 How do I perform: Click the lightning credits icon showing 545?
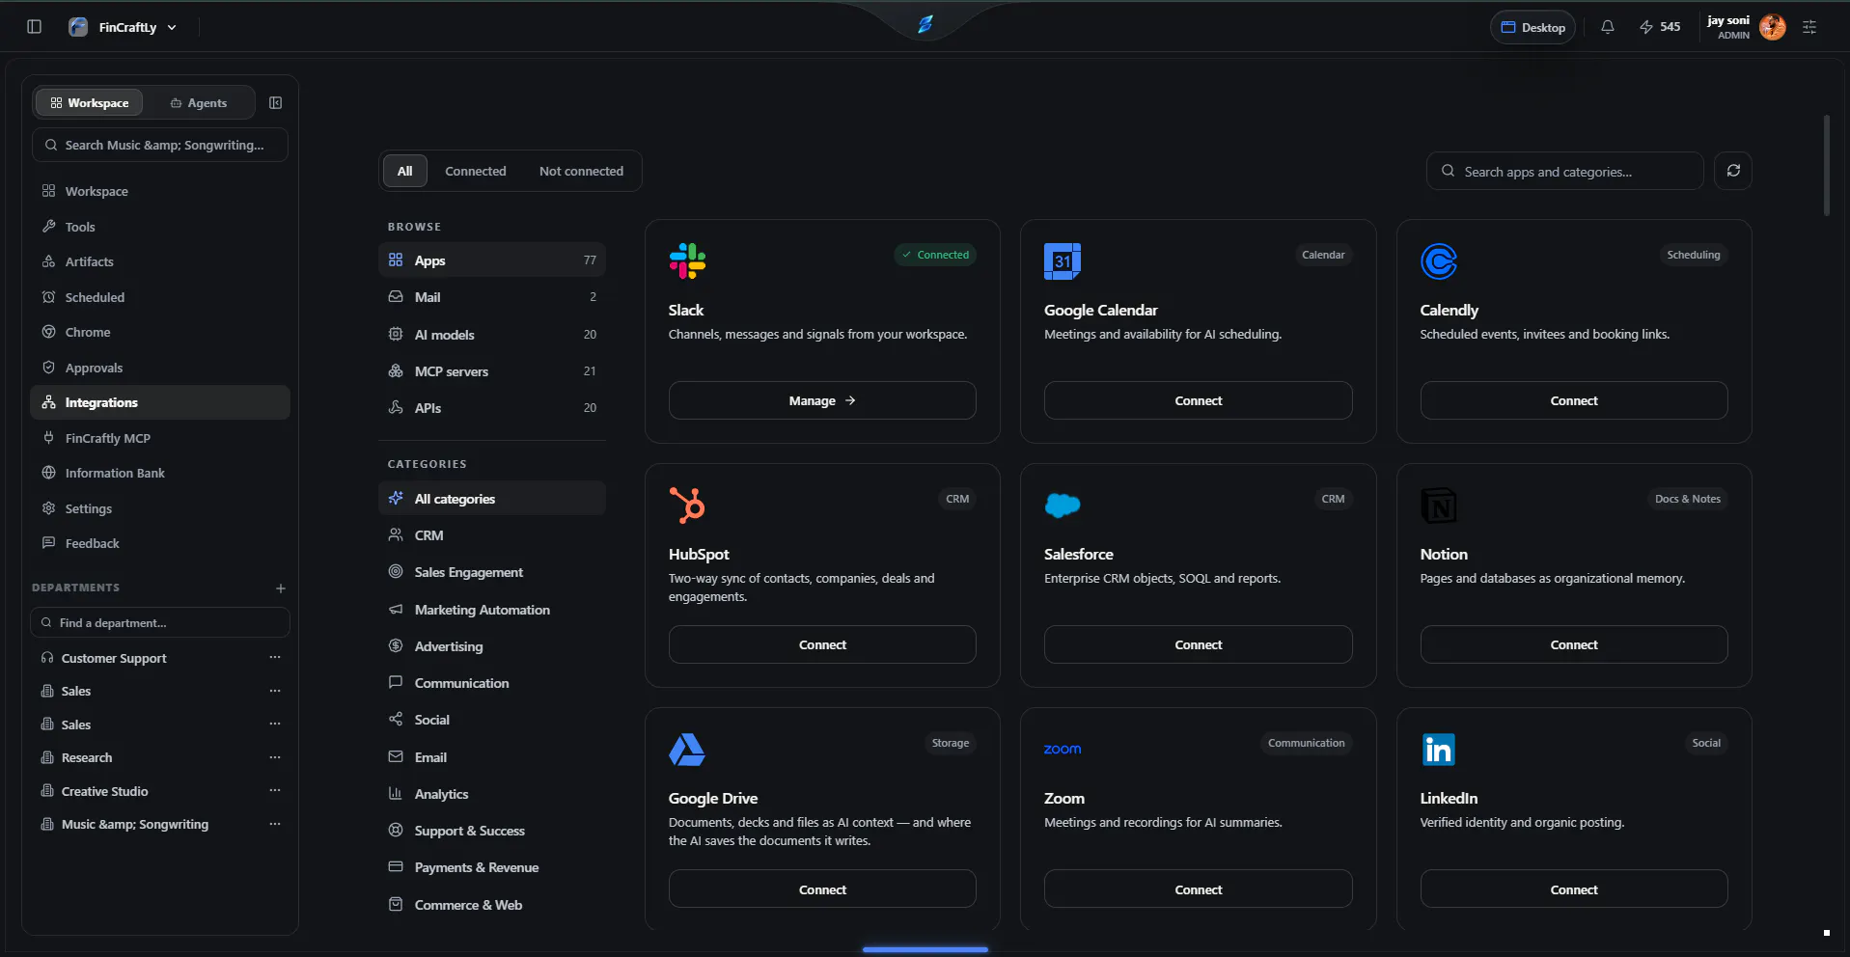(1646, 27)
